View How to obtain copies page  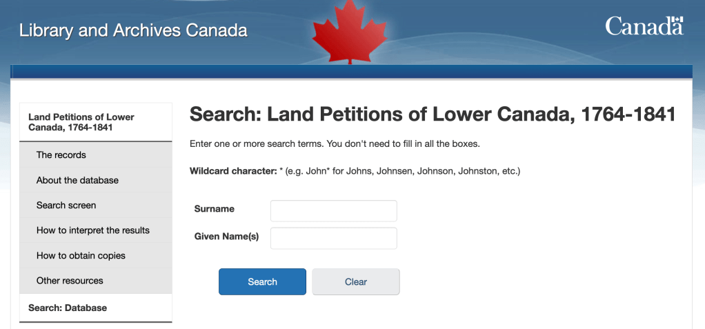point(81,256)
